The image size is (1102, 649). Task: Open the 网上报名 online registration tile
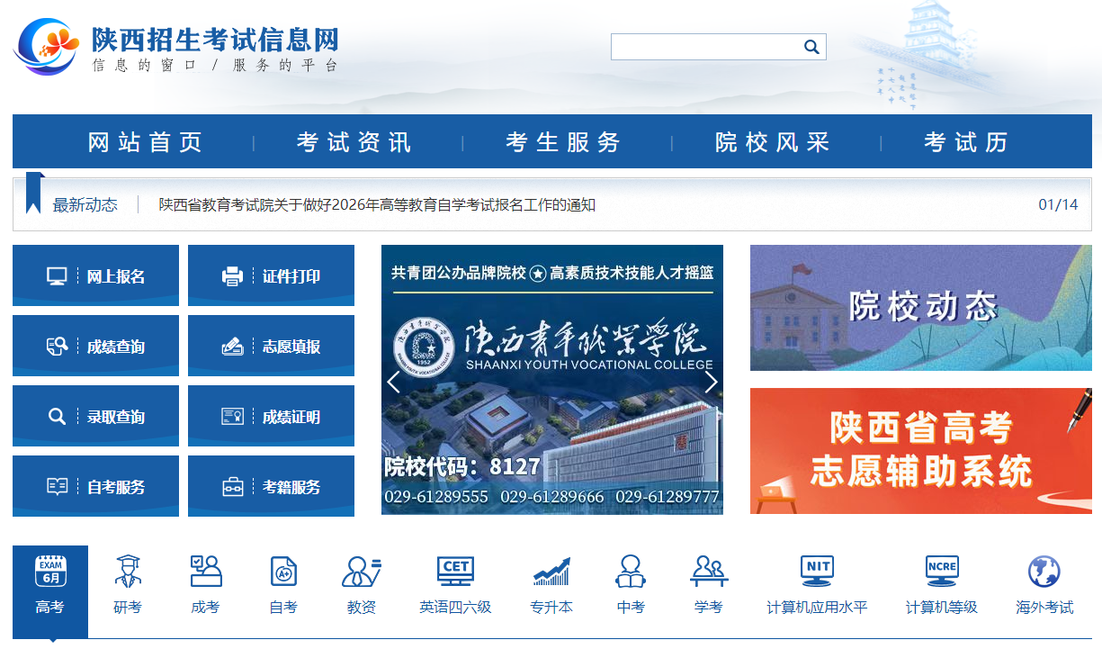click(96, 276)
